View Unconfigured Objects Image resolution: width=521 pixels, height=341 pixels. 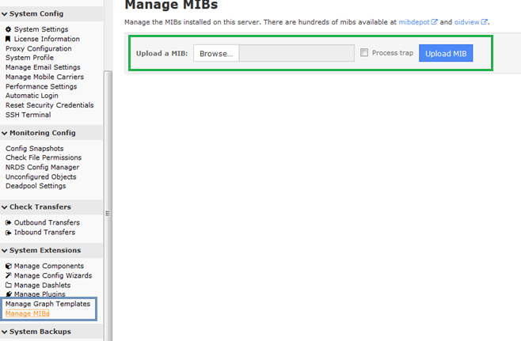pyautogui.click(x=41, y=177)
